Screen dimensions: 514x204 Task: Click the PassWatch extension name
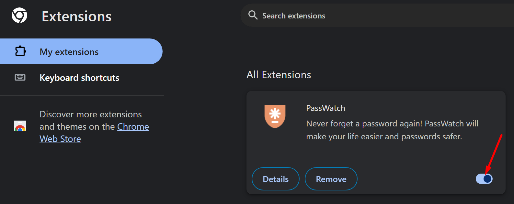pos(326,108)
